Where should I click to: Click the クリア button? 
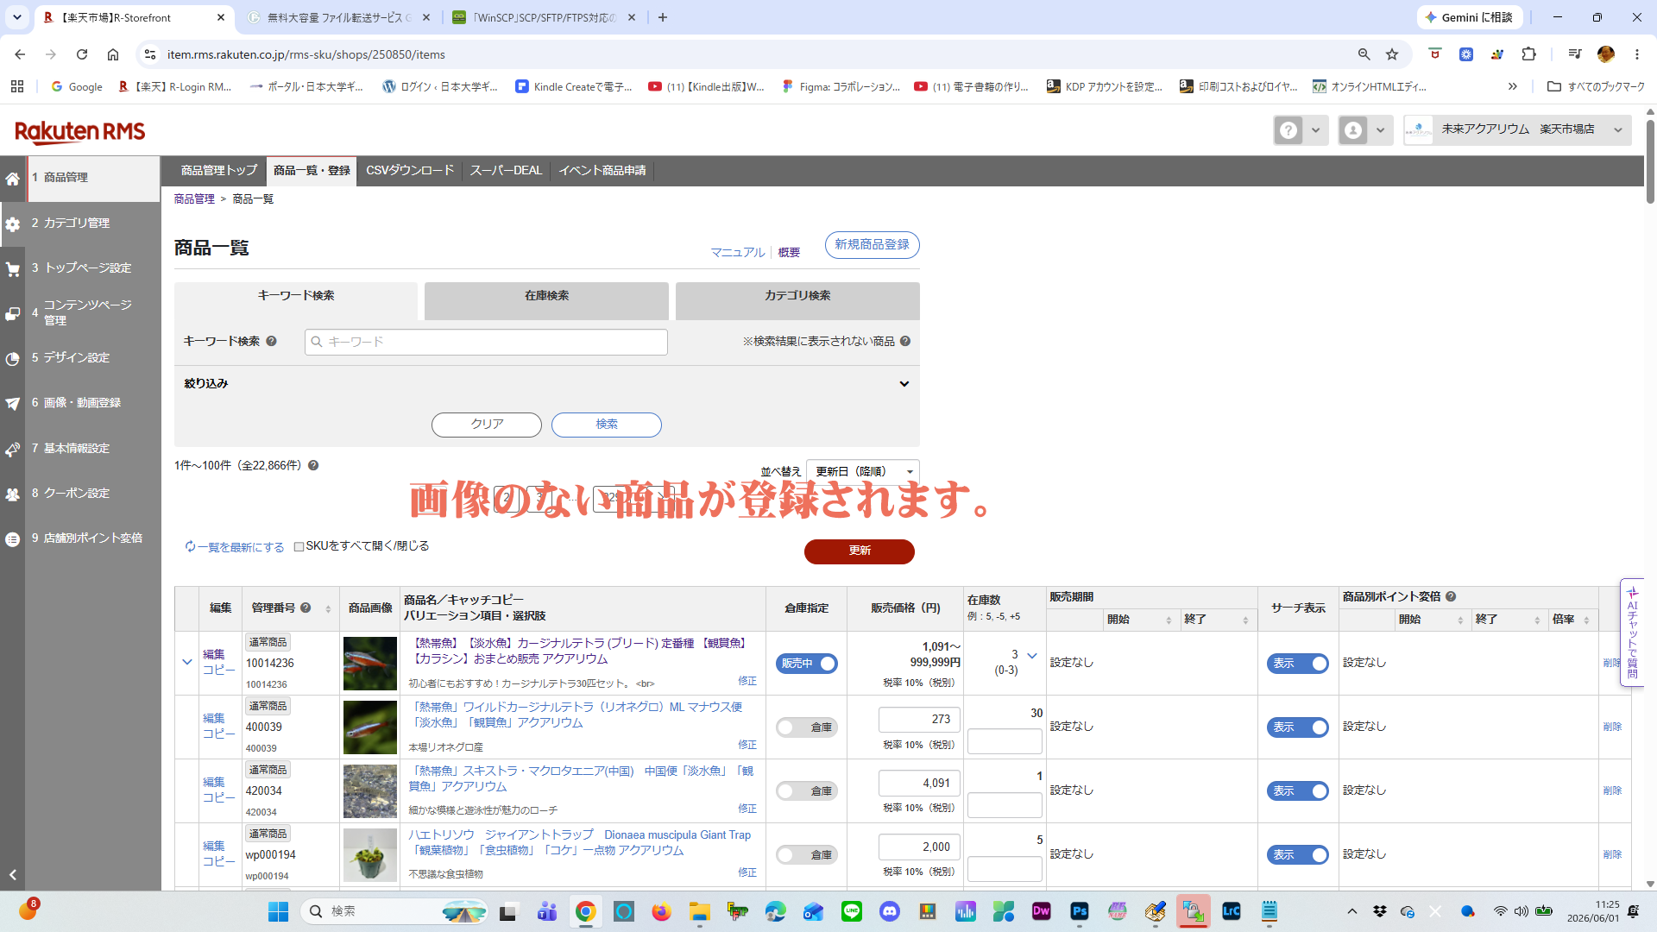(487, 425)
